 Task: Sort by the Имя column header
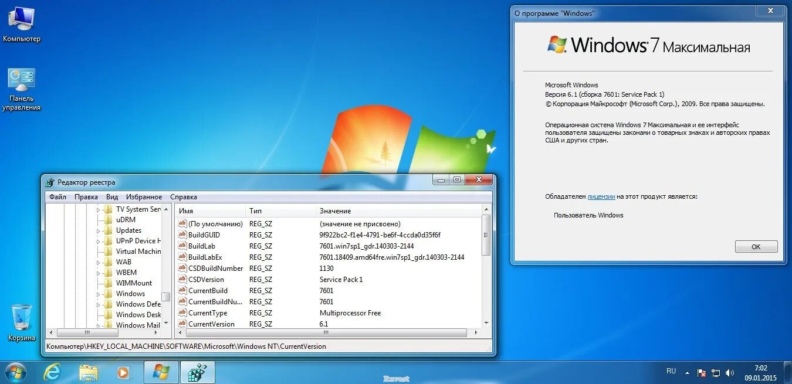pyautogui.click(x=211, y=210)
